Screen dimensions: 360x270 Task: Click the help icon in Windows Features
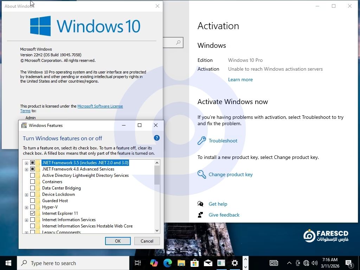tap(157, 138)
